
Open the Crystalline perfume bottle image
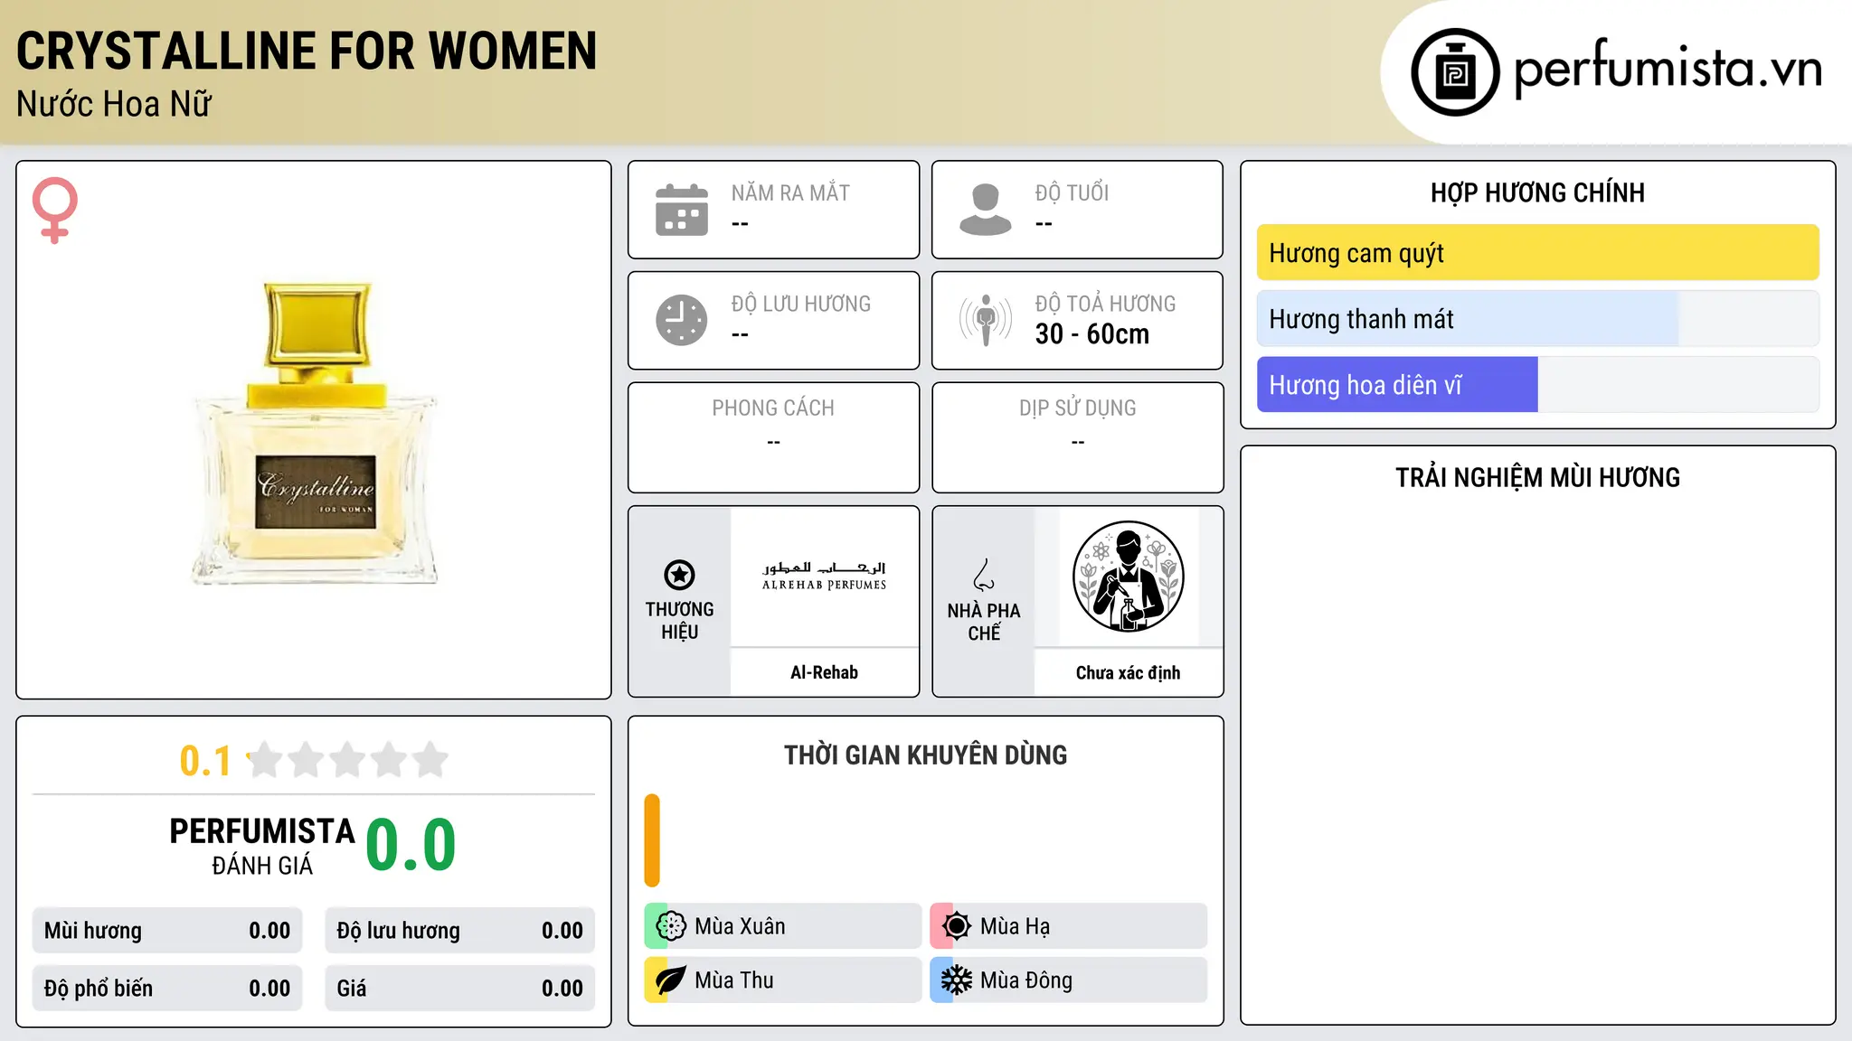click(314, 432)
